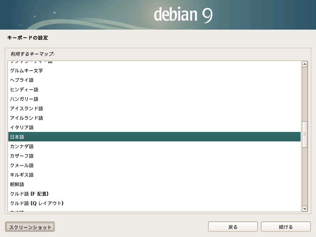Pick アイスランド語 from the list
This screenshot has width=316, height=237.
click(26, 109)
